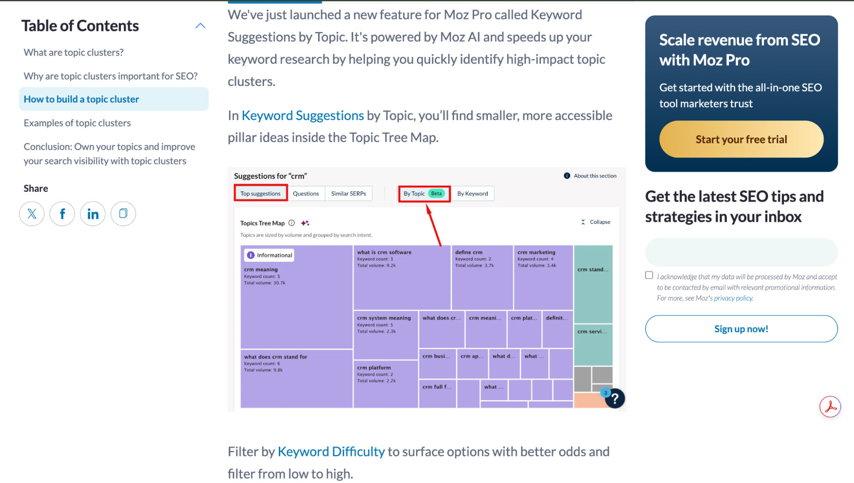The height and width of the screenshot is (483, 854).
Task: Share the article on Facebook
Action: tap(62, 214)
